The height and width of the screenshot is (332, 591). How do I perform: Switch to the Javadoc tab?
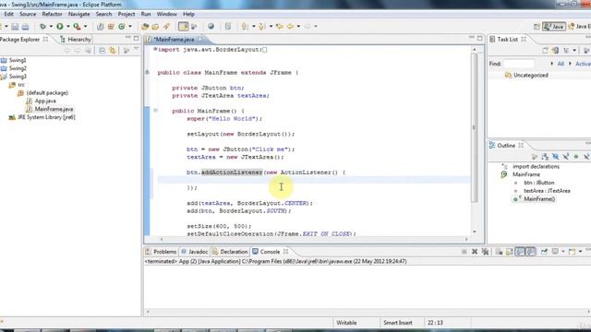click(194, 252)
